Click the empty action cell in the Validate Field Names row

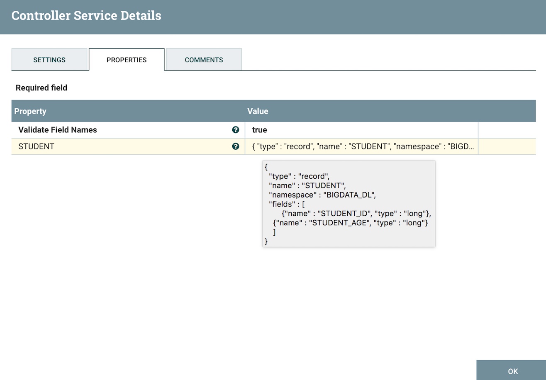pos(507,130)
